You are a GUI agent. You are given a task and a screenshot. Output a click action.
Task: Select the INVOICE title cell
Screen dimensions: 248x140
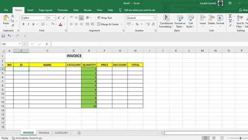coord(74,56)
